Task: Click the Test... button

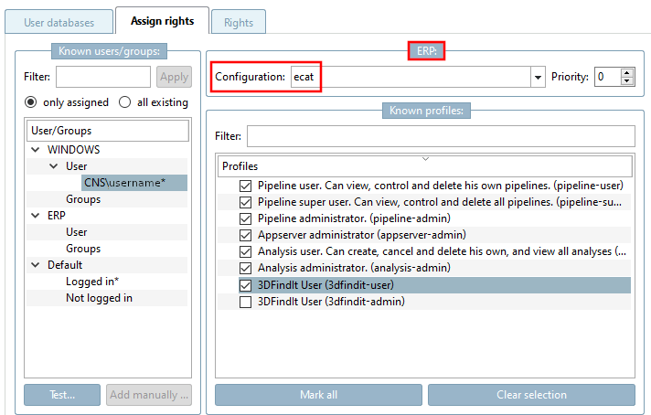Action: click(x=62, y=395)
